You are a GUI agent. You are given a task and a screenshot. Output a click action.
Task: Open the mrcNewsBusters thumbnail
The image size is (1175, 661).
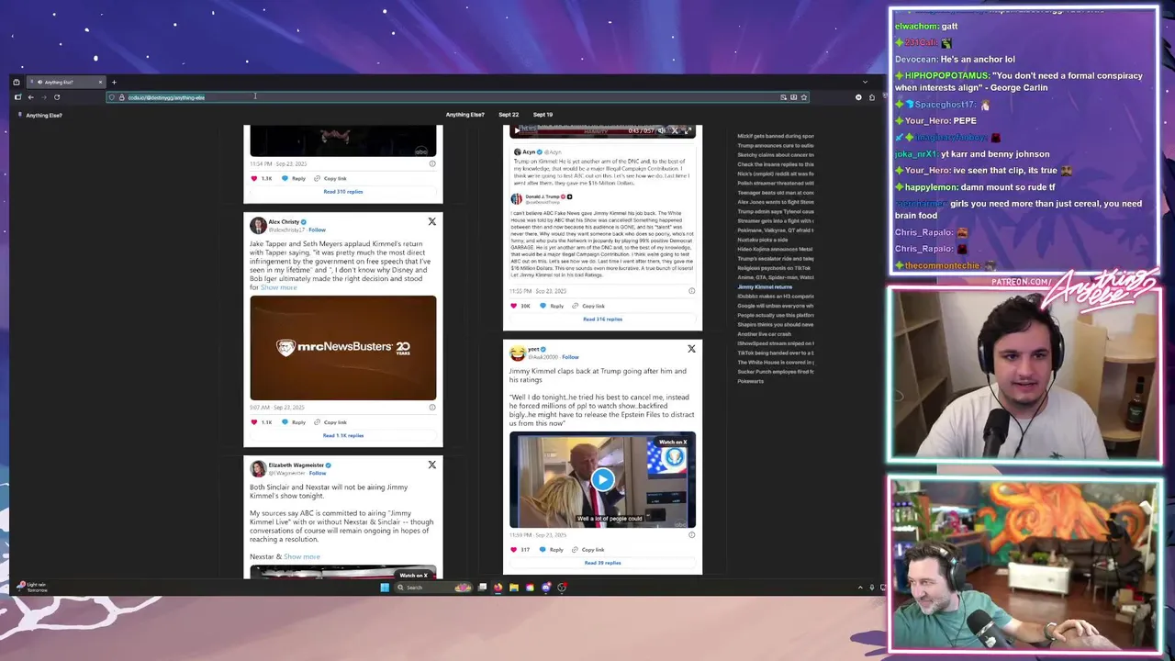[343, 348]
